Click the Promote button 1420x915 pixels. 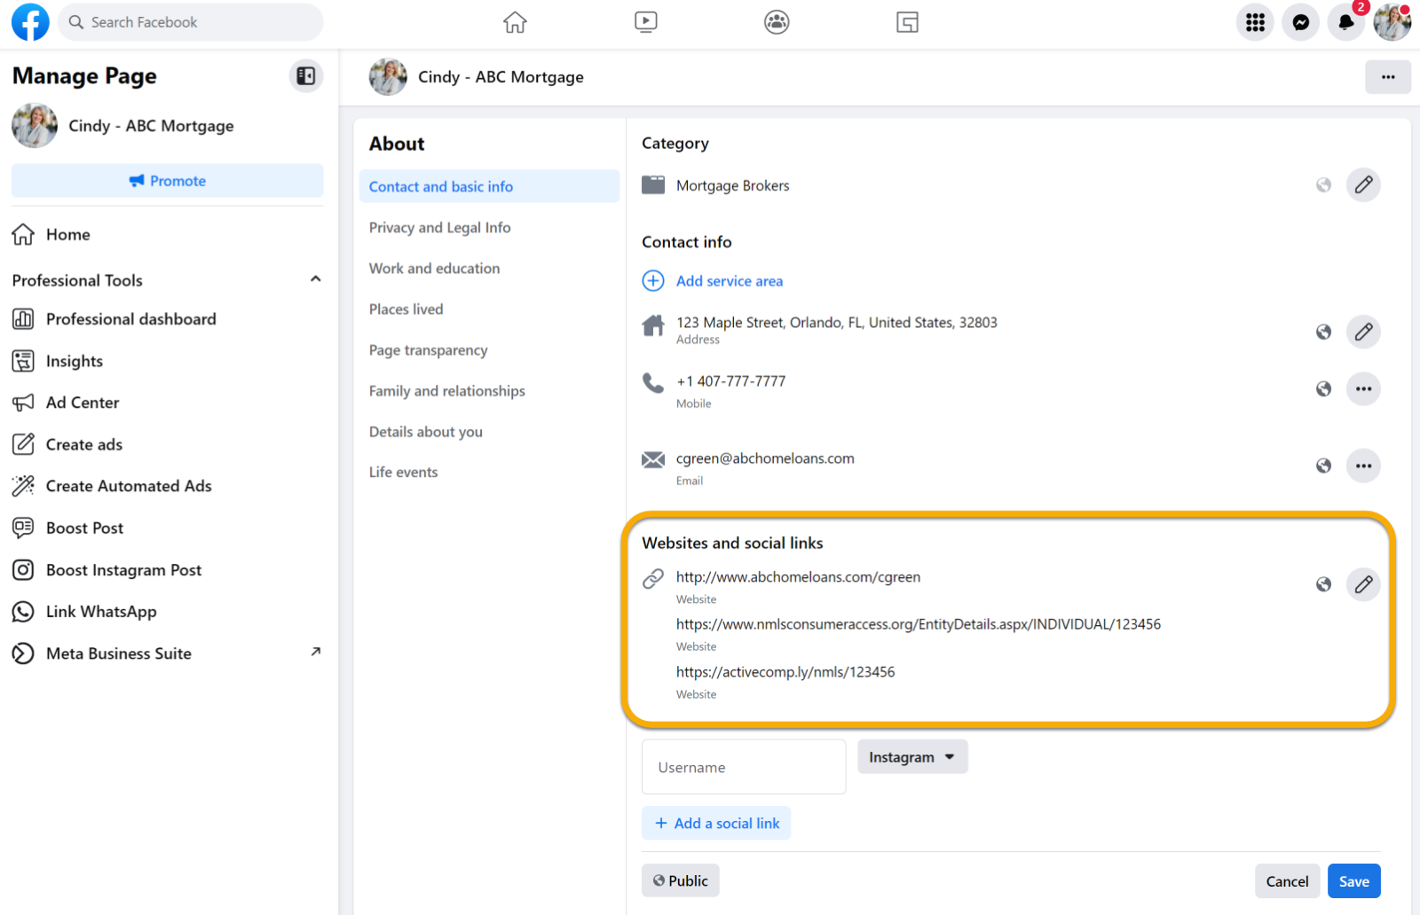tap(167, 181)
